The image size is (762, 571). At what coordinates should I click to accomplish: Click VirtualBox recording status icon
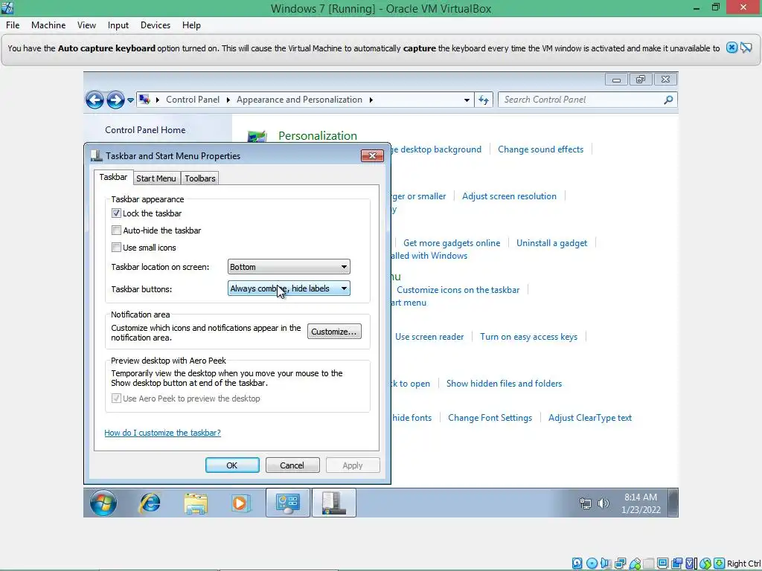pyautogui.click(x=676, y=564)
